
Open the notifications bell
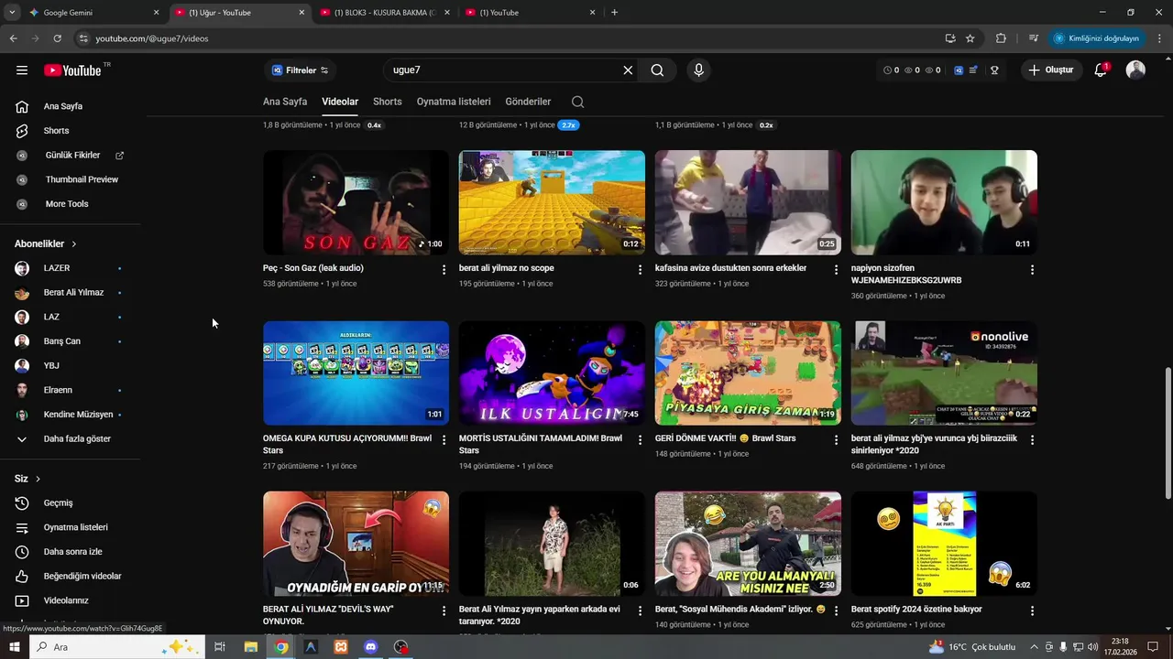click(x=1101, y=70)
